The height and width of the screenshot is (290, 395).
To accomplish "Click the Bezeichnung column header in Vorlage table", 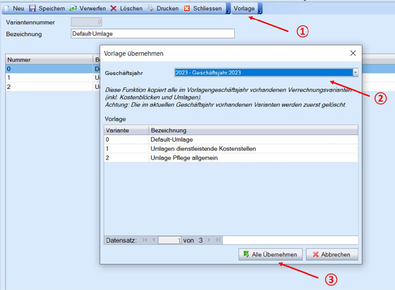I will pyautogui.click(x=254, y=130).
